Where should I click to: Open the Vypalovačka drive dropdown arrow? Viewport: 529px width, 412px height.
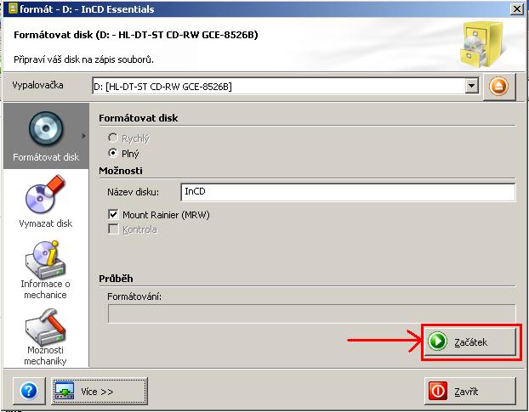[x=472, y=86]
